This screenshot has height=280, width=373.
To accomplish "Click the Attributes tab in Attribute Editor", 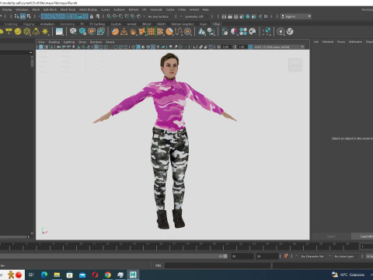I will point(355,41).
